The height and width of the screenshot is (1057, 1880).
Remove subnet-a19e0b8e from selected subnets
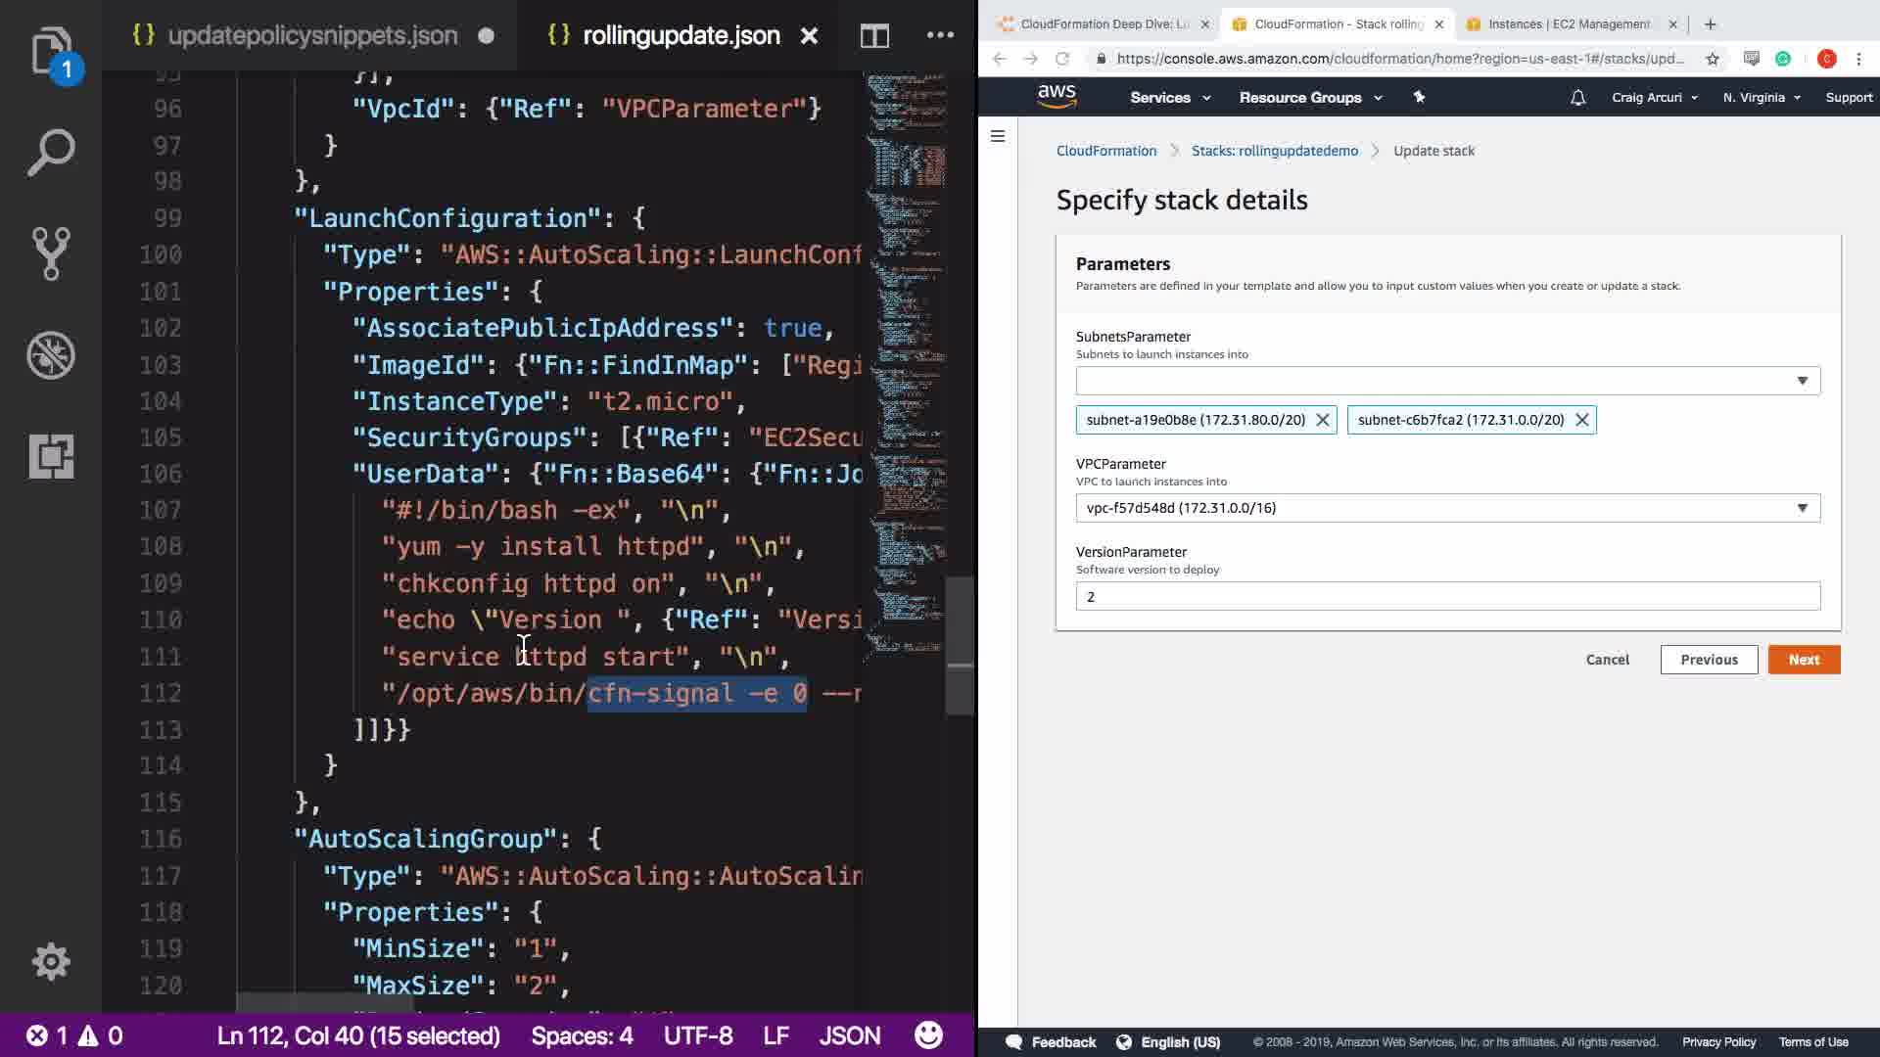pos(1322,420)
